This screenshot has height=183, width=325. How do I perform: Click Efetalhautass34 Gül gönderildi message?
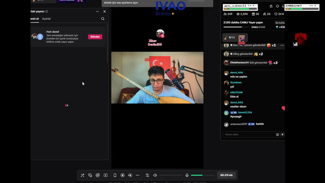pos(251,63)
